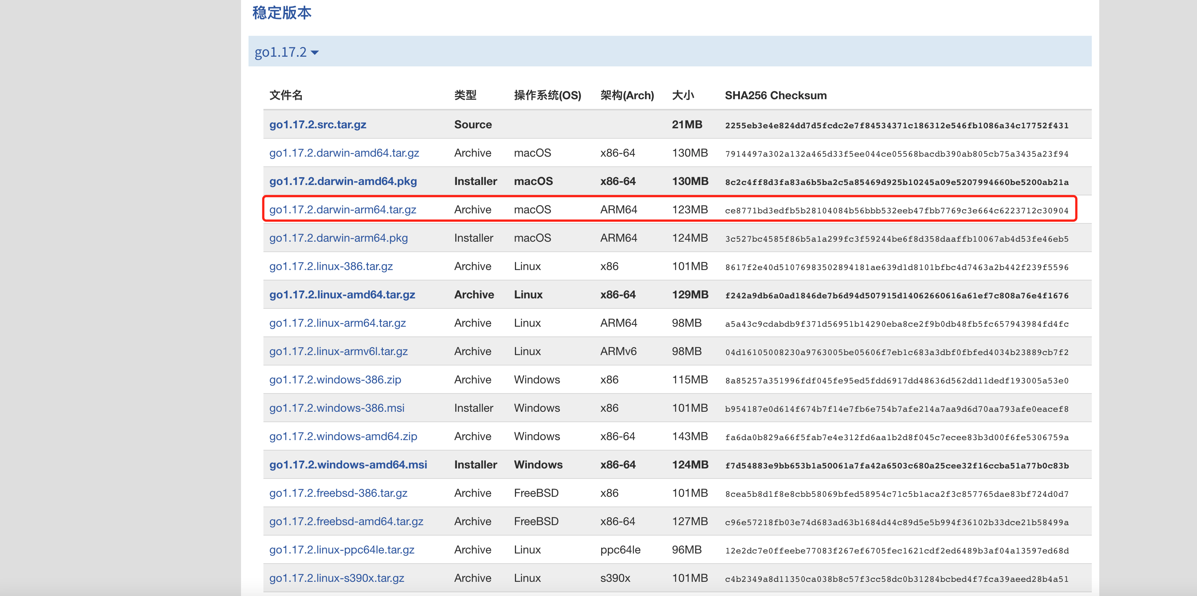Click the 127MB size cell

(690, 521)
